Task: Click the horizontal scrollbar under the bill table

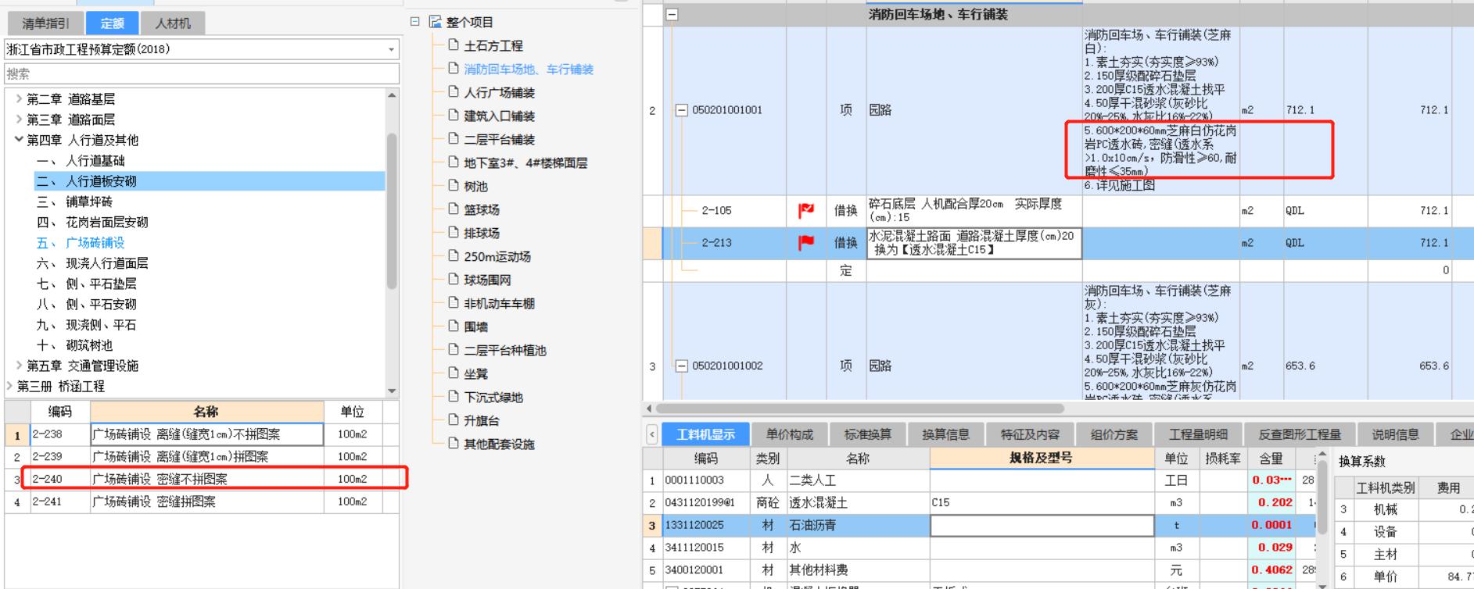Action: point(860,408)
